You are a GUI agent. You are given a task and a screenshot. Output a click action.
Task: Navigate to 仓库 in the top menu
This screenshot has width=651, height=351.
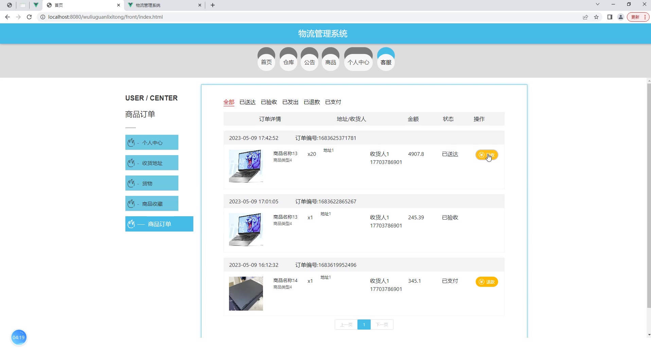point(288,62)
